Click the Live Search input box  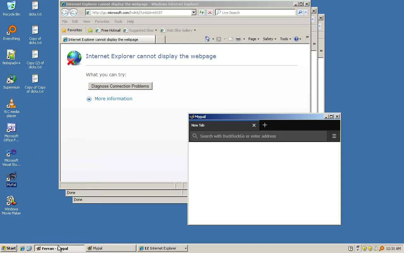pos(256,13)
